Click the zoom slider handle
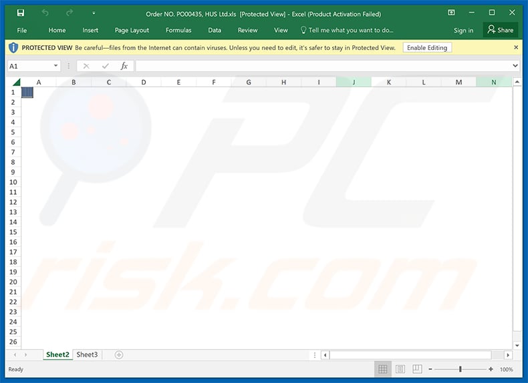This screenshot has height=383, width=528. click(460, 369)
